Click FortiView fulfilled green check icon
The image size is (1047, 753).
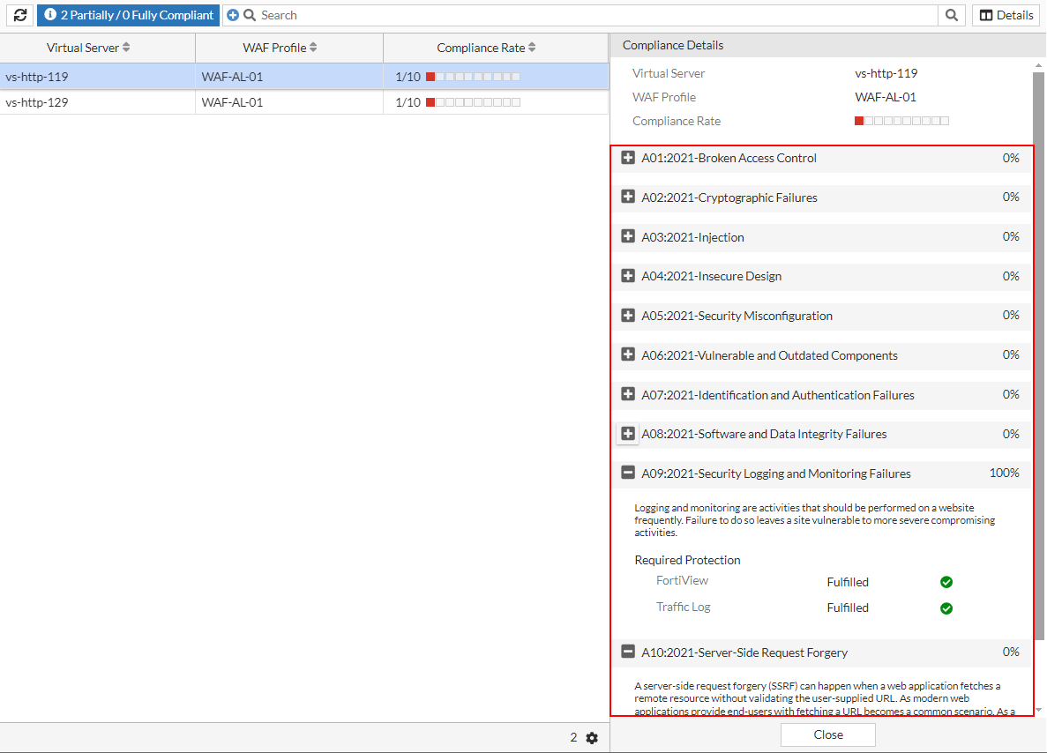pos(946,582)
